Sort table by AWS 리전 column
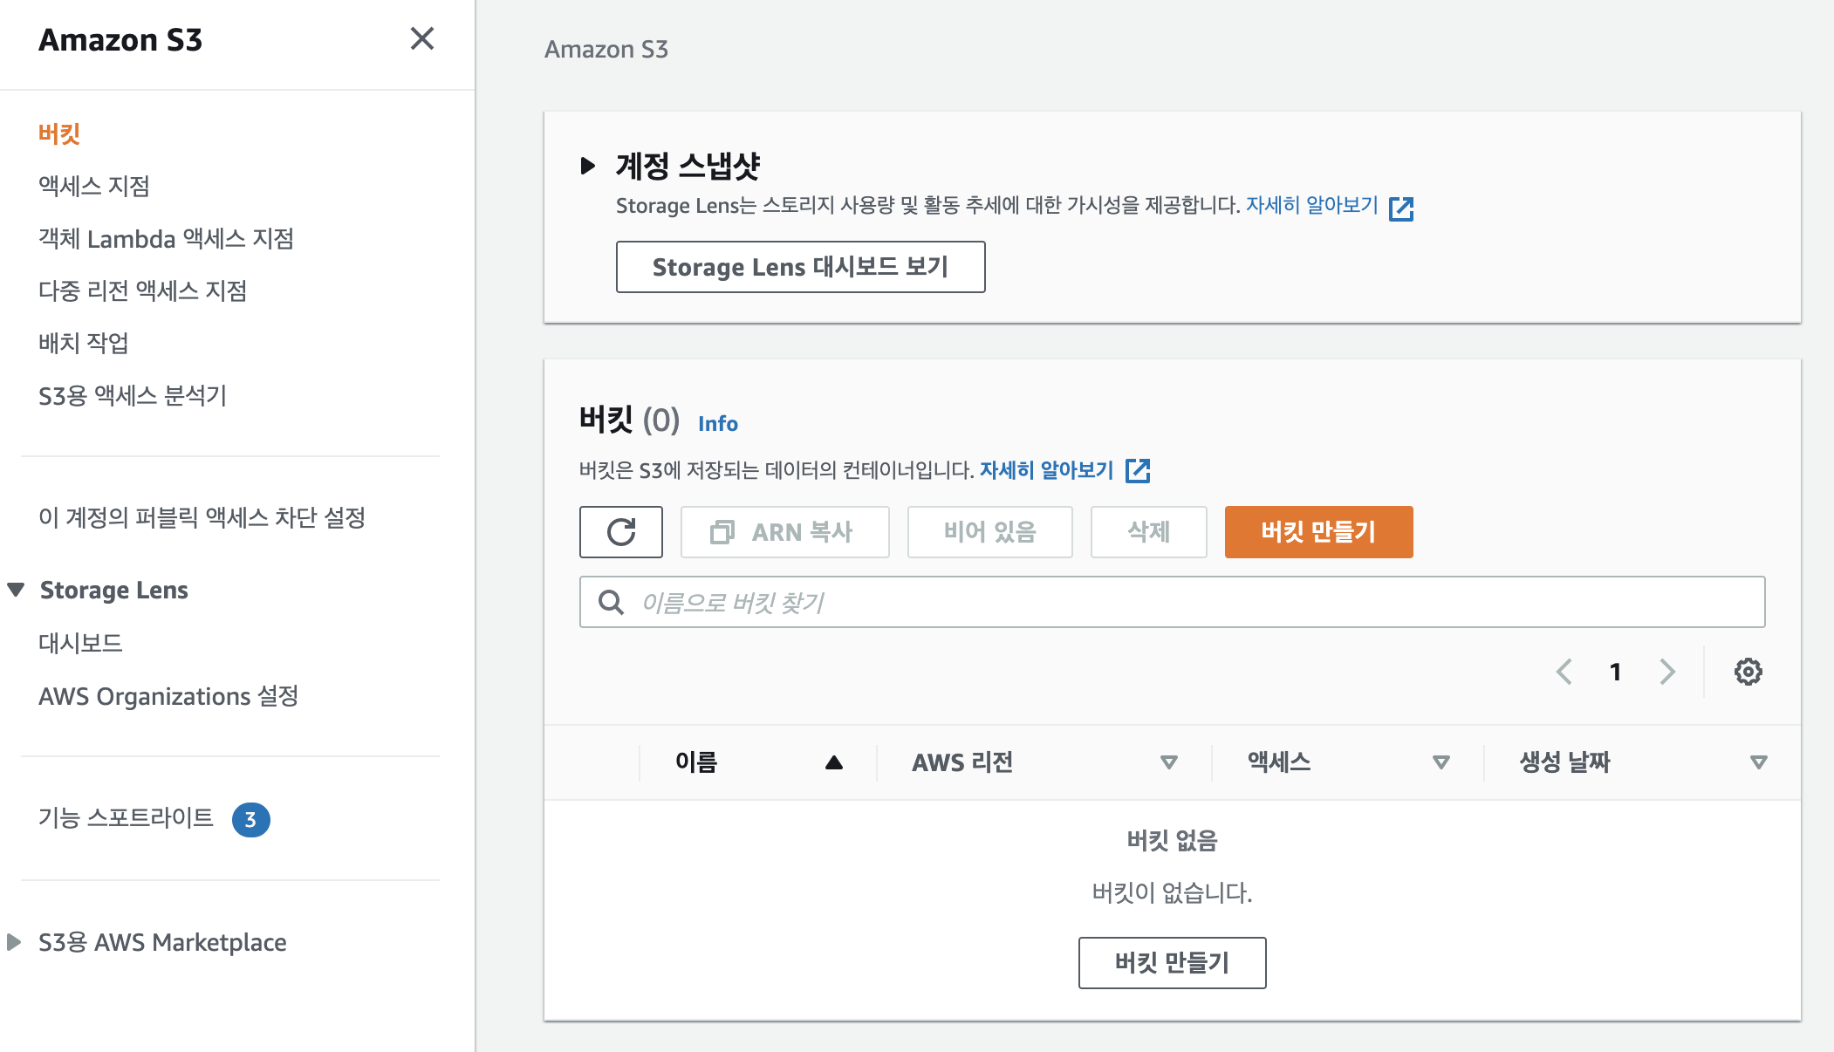The image size is (1834, 1052). pos(1169,762)
